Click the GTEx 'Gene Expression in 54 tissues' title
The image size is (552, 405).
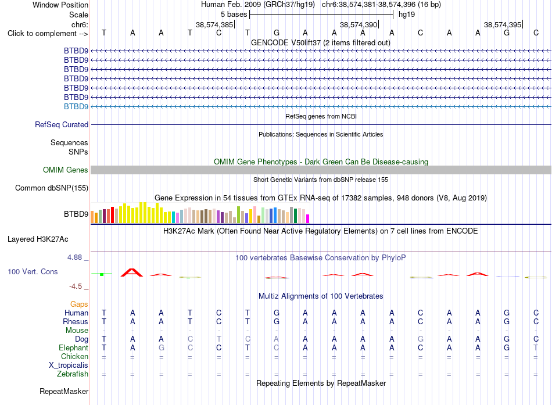coord(321,198)
